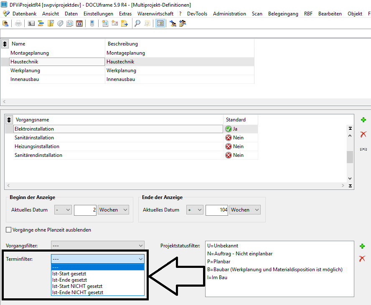The image size is (371, 305).
Task: Select the highlighted --- option in Terminfilter list
Action: 98,267
